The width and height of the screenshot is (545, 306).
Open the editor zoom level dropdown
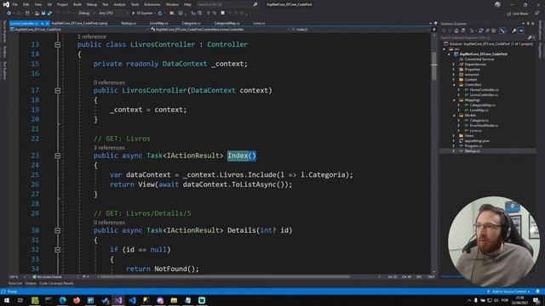tap(17, 277)
